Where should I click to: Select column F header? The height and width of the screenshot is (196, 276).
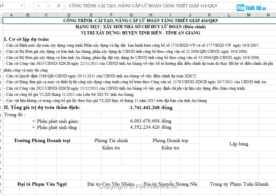click(x=111, y=15)
